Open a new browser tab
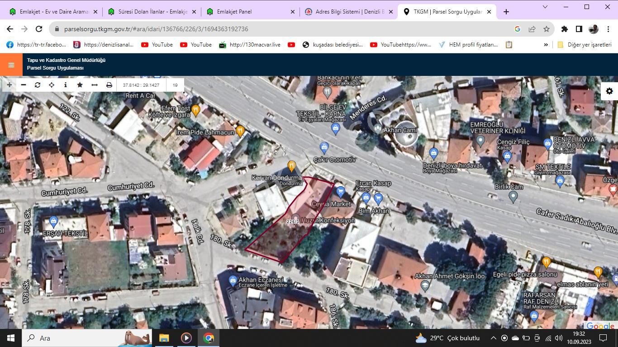 pos(506,12)
